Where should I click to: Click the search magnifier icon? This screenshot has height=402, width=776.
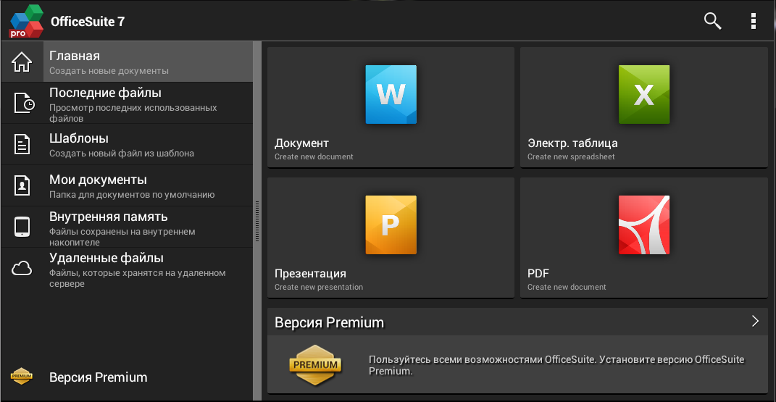(x=712, y=21)
